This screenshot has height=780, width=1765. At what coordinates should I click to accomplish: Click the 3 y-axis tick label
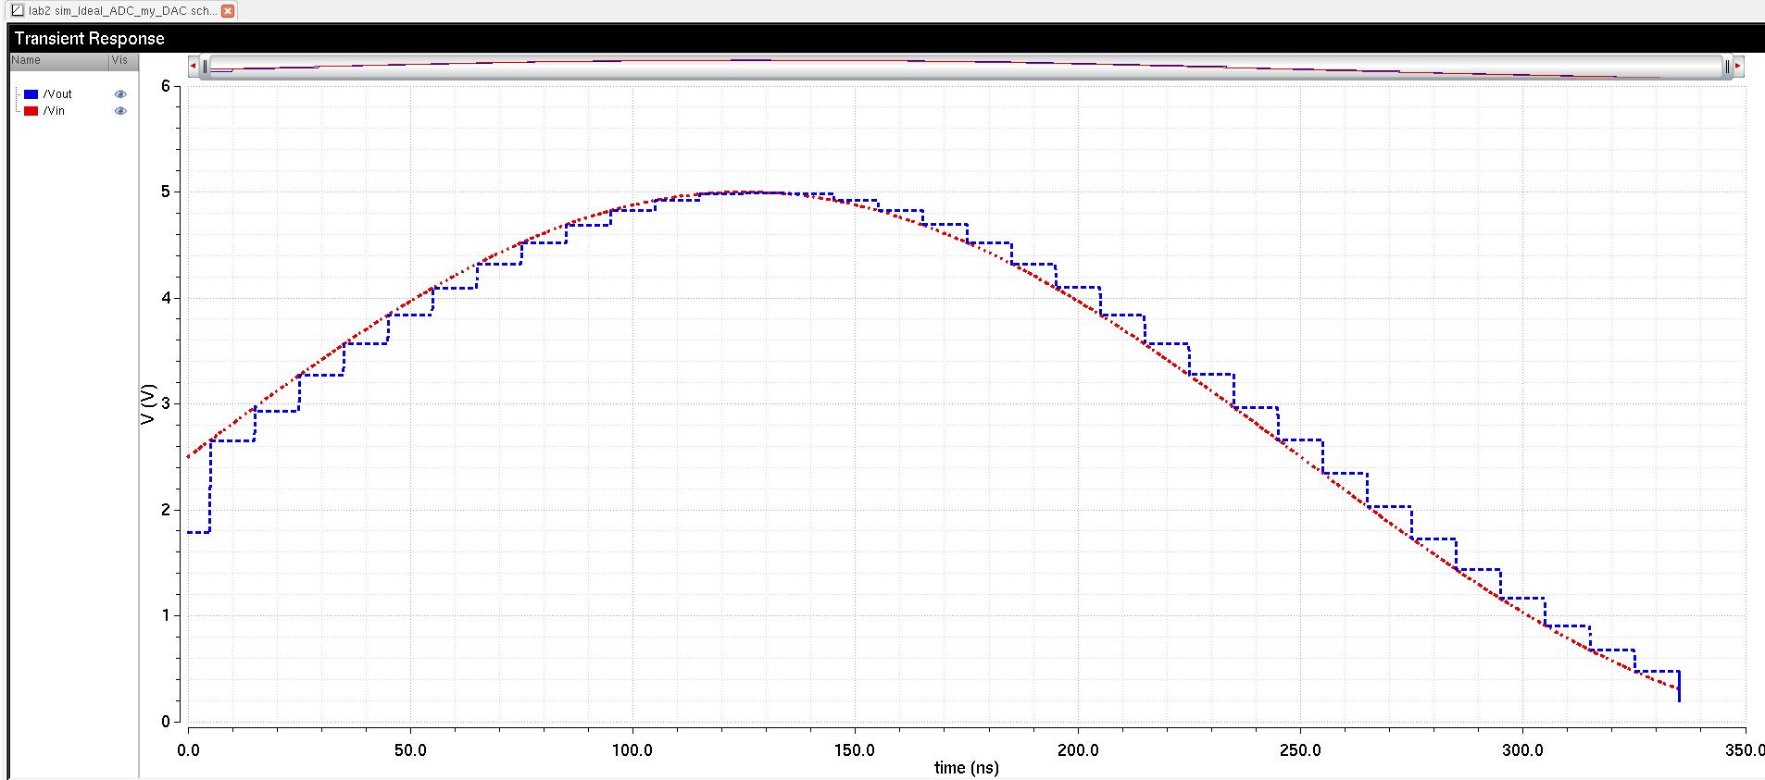coord(166,403)
